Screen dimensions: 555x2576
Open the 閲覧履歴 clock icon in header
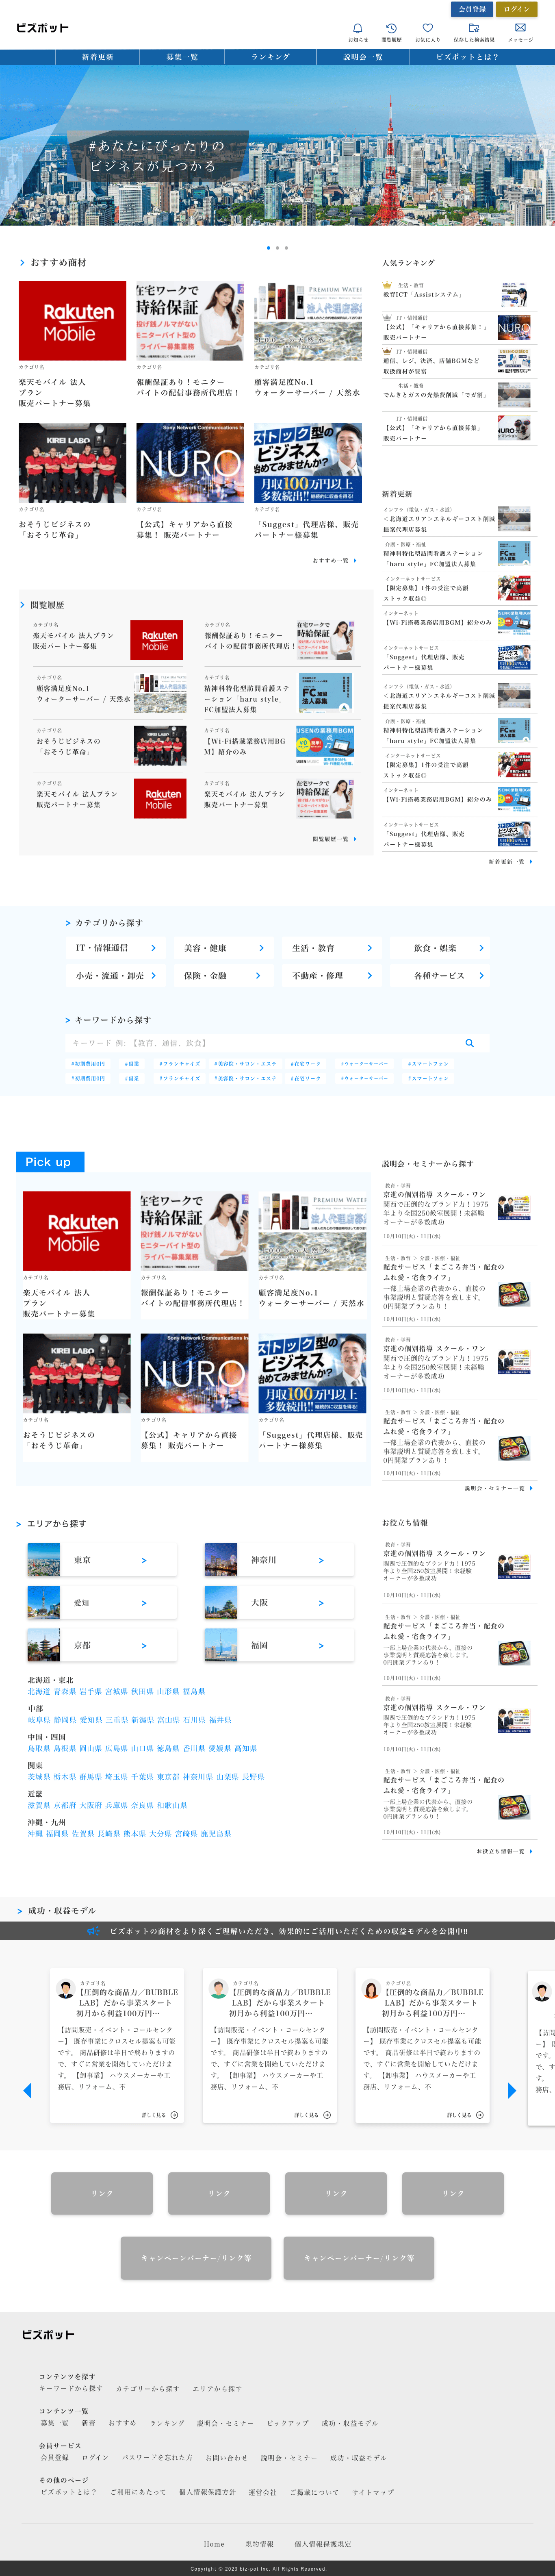[391, 29]
